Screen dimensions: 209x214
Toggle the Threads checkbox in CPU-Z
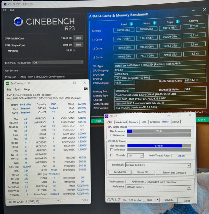point(112,155)
